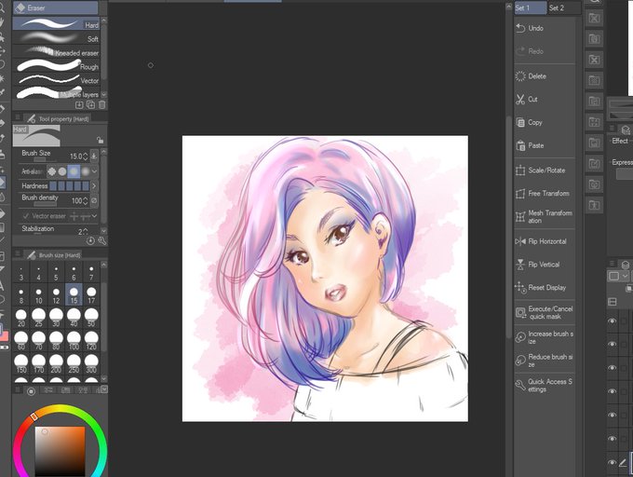Open the Brush Size dynamics button

(94, 156)
